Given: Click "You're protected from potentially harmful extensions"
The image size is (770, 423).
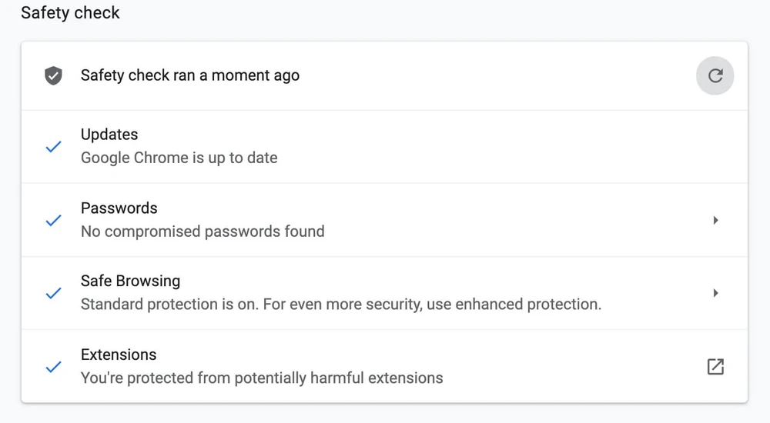Looking at the screenshot, I should 262,378.
